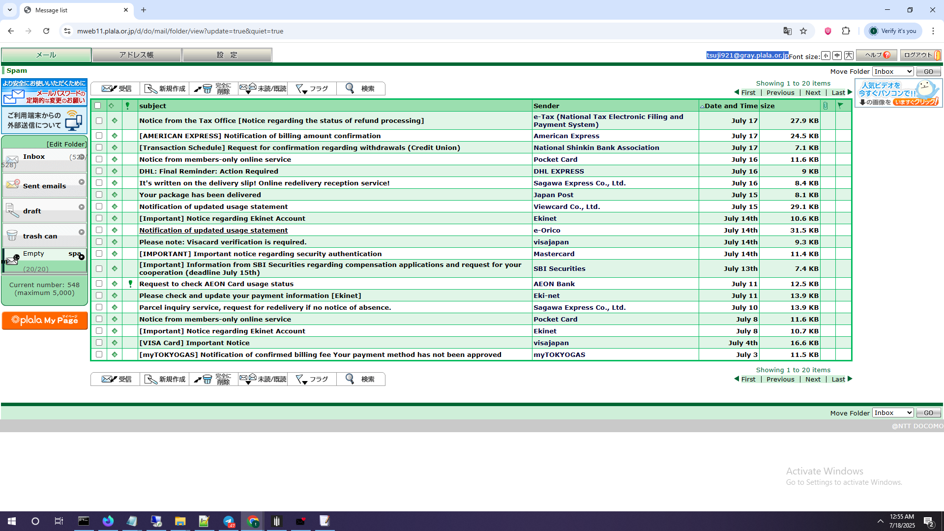Open compose new message (新規作成) in top toolbar

click(x=165, y=88)
